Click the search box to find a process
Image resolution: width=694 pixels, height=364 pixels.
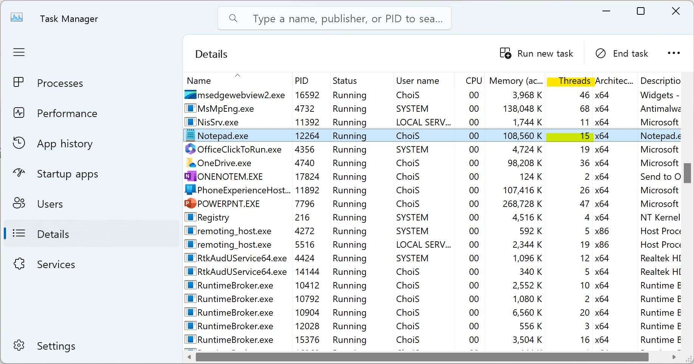coord(335,18)
